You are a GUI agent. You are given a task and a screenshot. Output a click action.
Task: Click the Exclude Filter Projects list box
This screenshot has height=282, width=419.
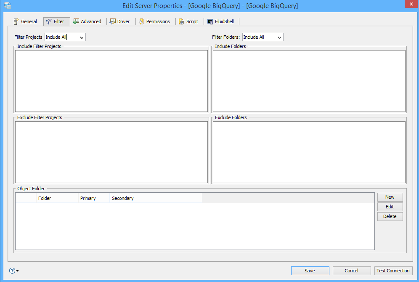pos(111,152)
